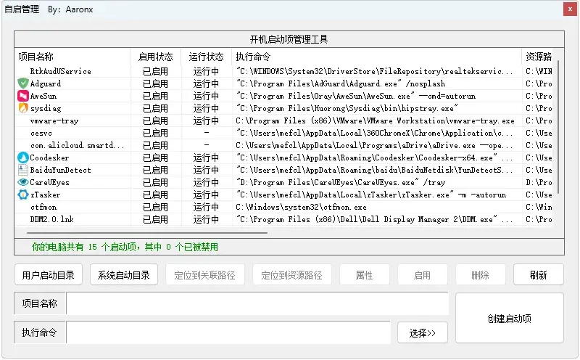Sort by 执行命令 column header

[376, 57]
